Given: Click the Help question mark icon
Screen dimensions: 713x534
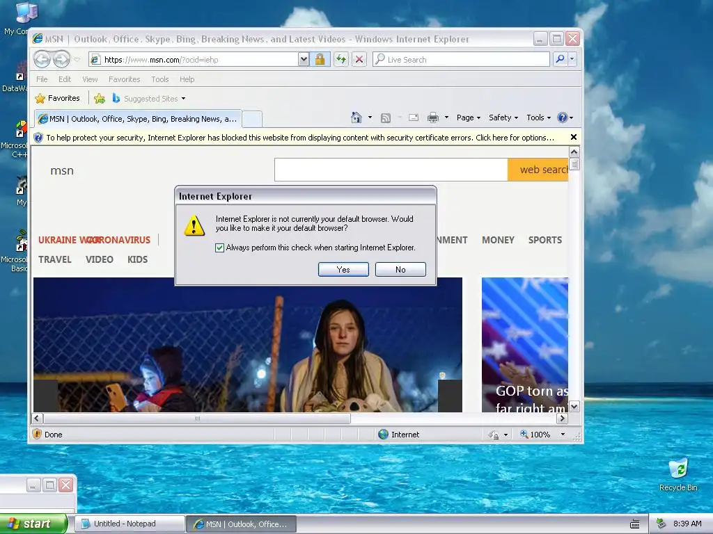Looking at the screenshot, I should point(563,118).
